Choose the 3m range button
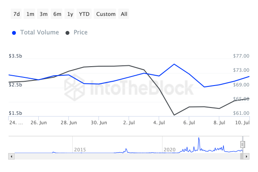The image size is (258, 172). point(43,14)
